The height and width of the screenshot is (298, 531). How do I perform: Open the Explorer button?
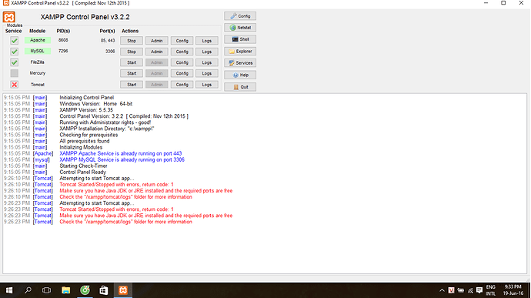(240, 51)
